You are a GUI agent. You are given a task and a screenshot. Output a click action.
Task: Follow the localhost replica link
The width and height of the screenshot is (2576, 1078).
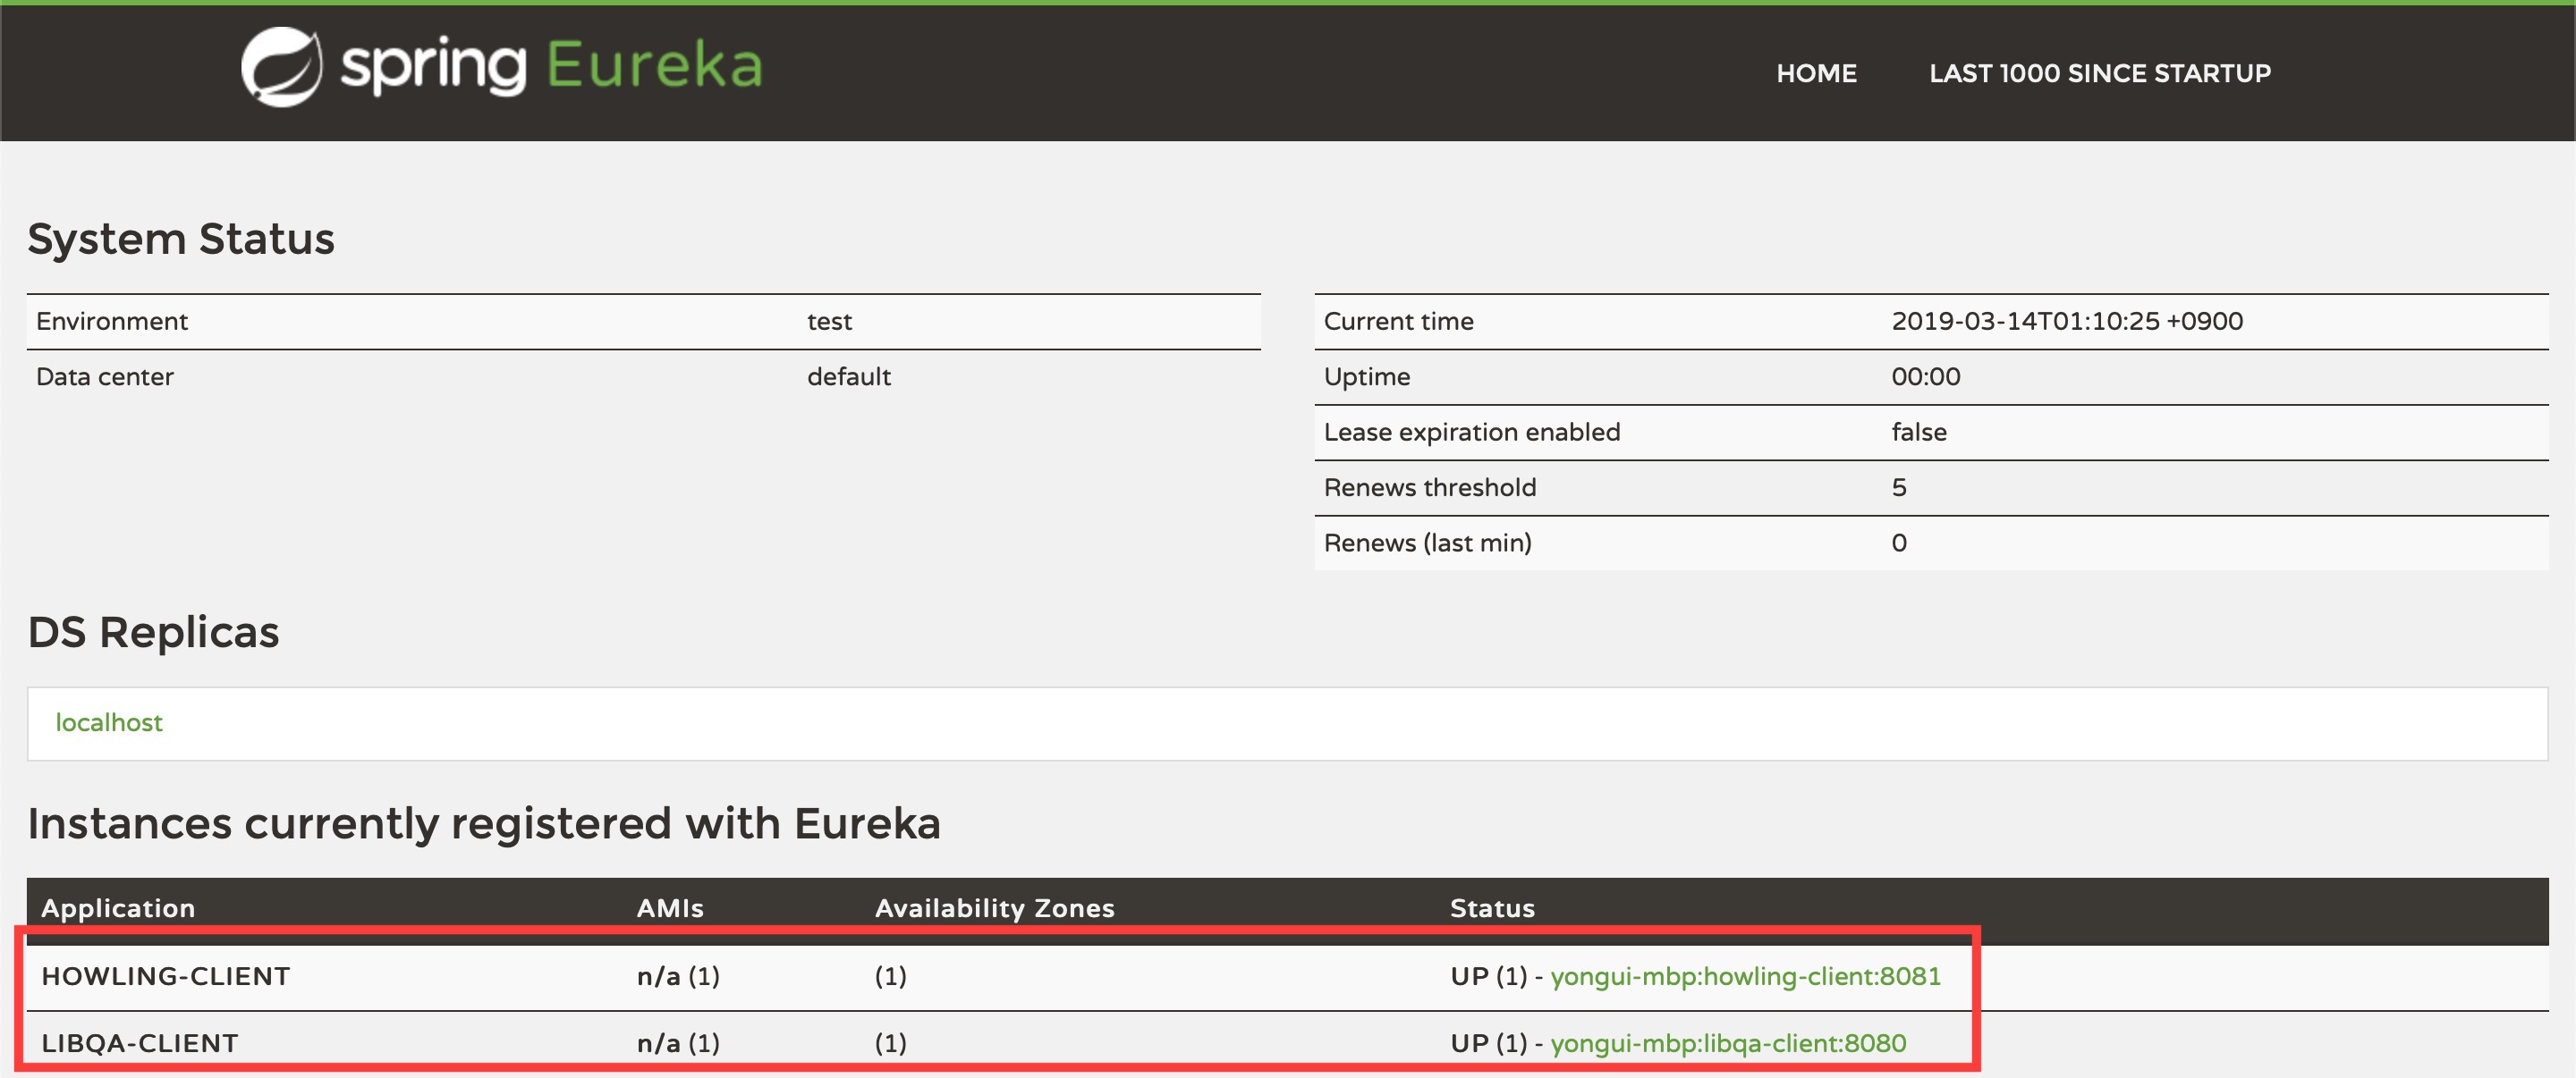point(109,722)
